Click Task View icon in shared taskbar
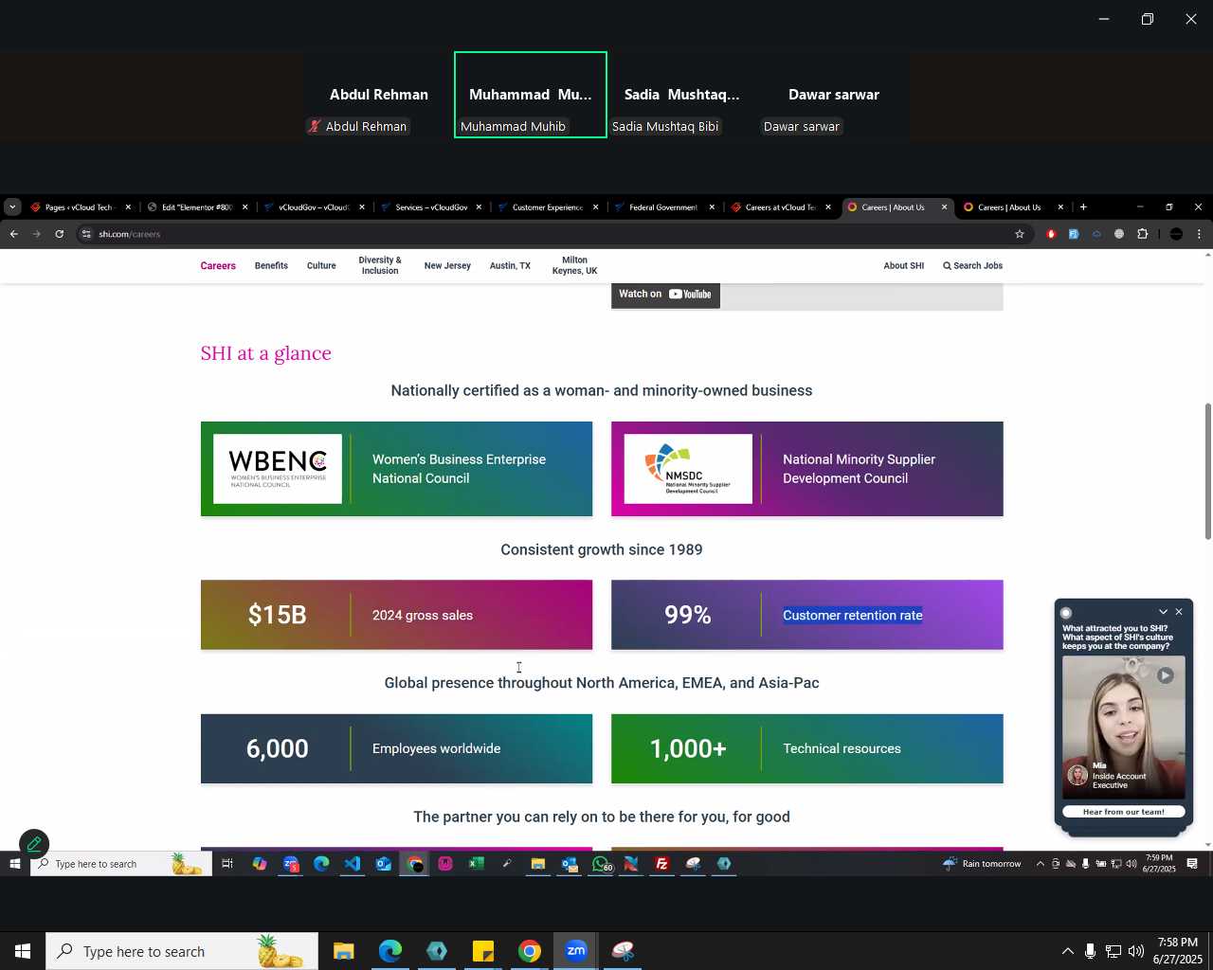1213x970 pixels. pos(227,864)
